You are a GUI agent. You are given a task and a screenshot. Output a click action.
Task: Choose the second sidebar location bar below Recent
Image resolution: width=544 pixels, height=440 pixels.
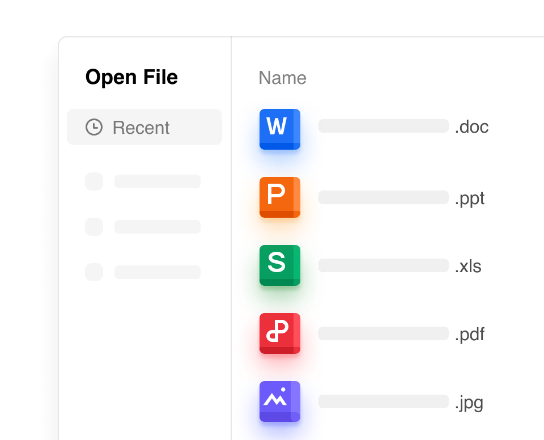pos(158,227)
